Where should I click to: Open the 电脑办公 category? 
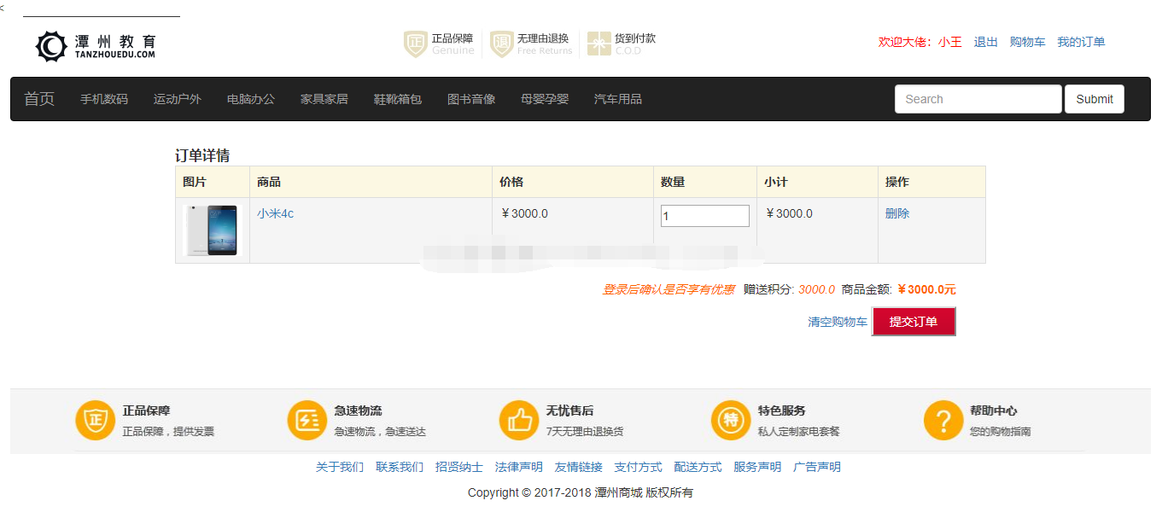point(251,99)
